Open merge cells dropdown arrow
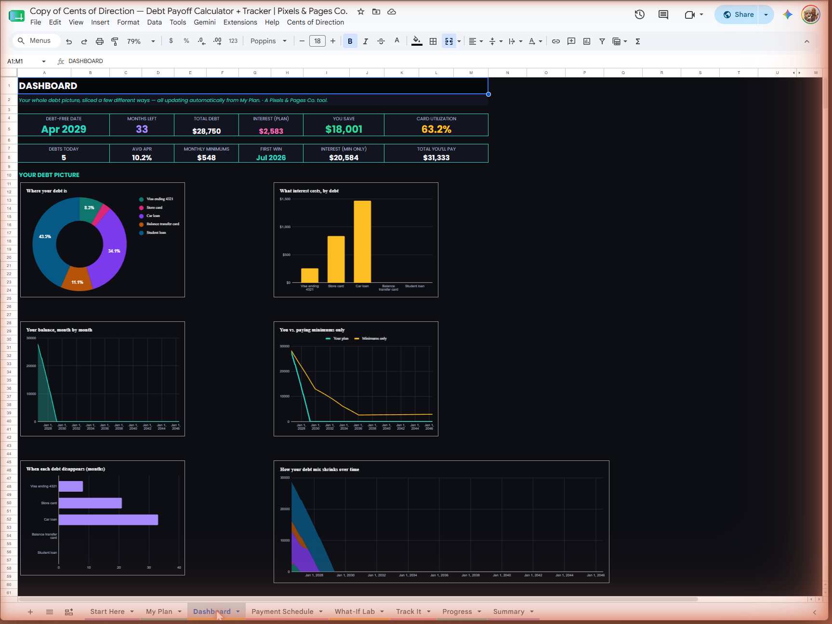 click(459, 41)
